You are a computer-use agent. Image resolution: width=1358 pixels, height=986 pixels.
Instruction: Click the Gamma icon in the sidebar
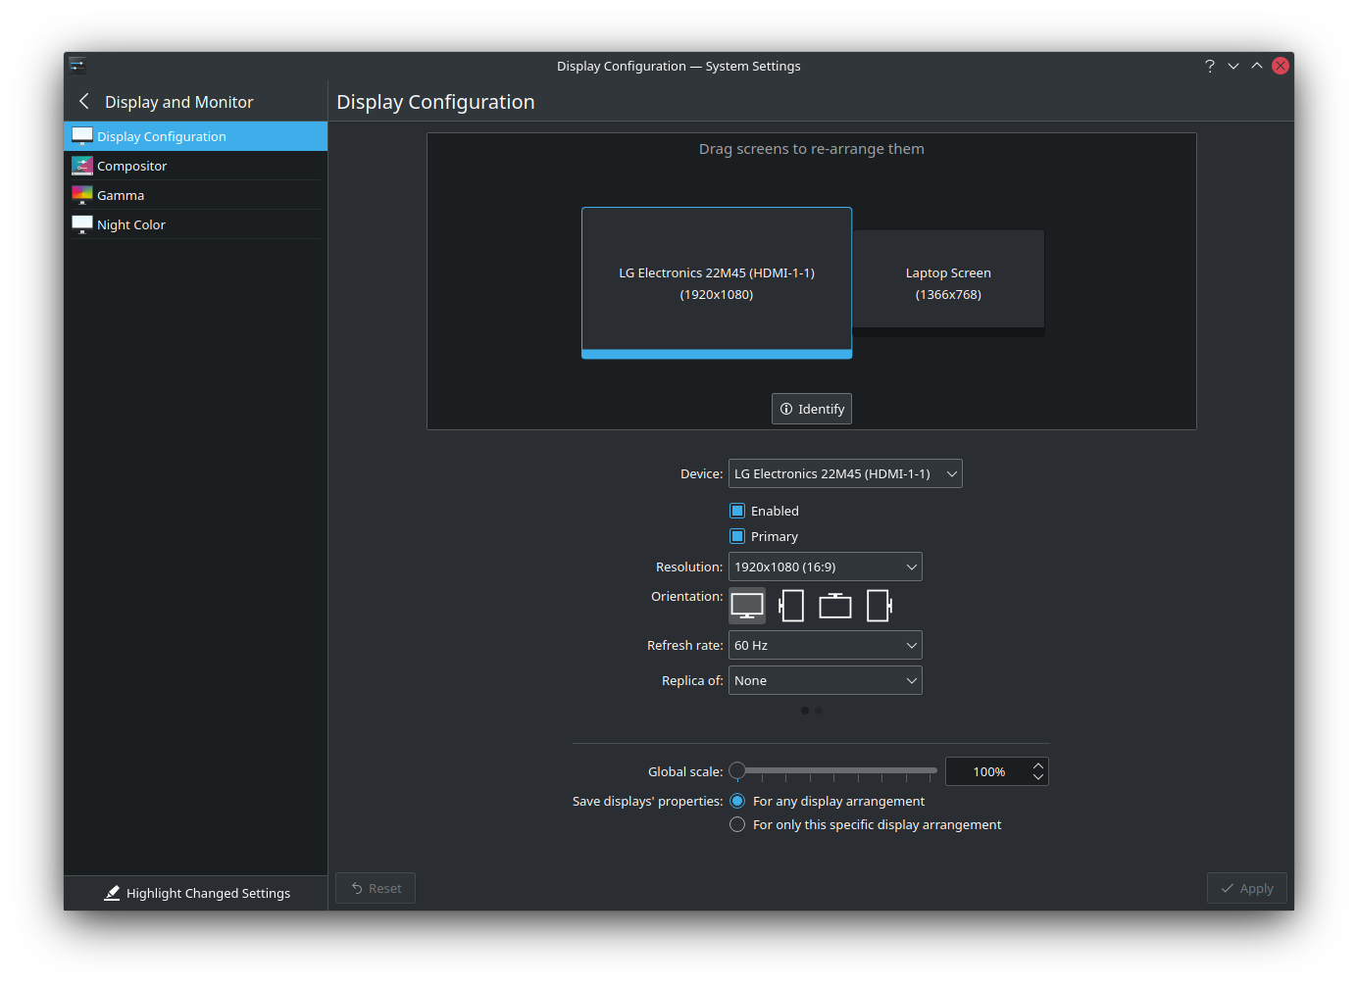click(x=82, y=195)
